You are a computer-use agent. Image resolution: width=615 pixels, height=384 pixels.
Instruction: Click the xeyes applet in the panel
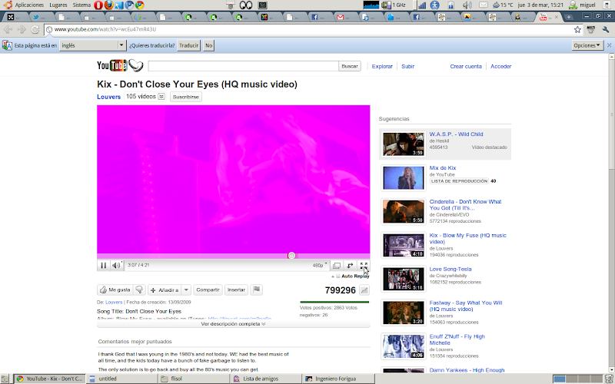[x=246, y=5]
